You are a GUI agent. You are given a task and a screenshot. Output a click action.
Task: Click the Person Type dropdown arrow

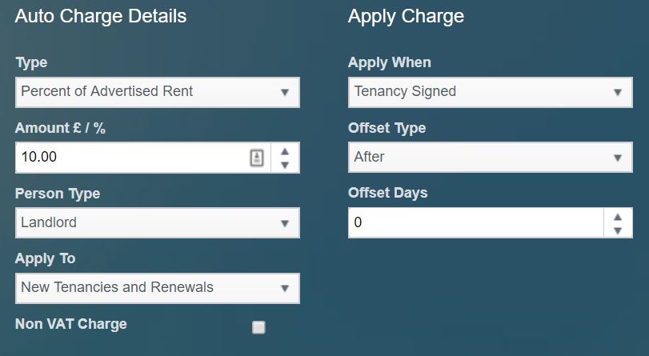pos(285,224)
